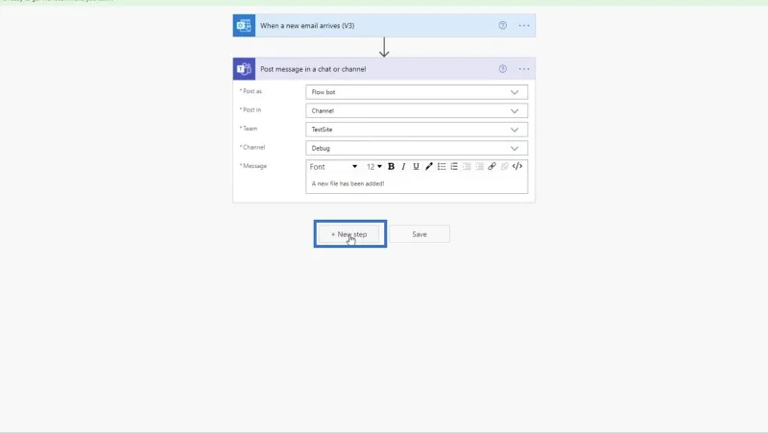Screen dimensions: 768x433
Task: Insert a numbered list in the message
Action: [454, 166]
